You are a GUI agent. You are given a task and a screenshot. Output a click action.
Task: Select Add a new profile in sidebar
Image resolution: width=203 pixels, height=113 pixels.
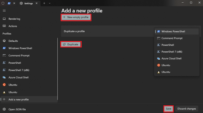pos(29,100)
